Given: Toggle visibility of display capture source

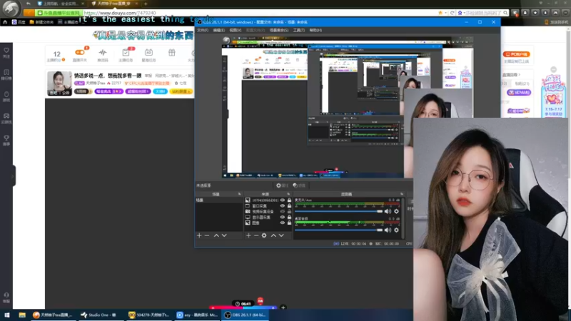Looking at the screenshot, I should (x=282, y=217).
